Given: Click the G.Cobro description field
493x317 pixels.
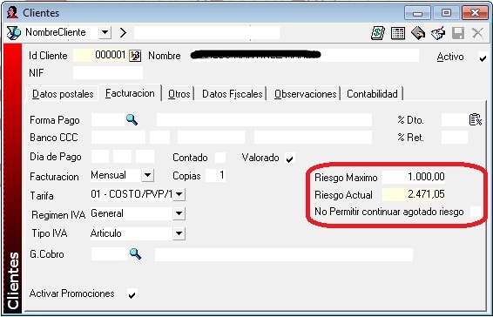Looking at the screenshot, I should (284, 254).
